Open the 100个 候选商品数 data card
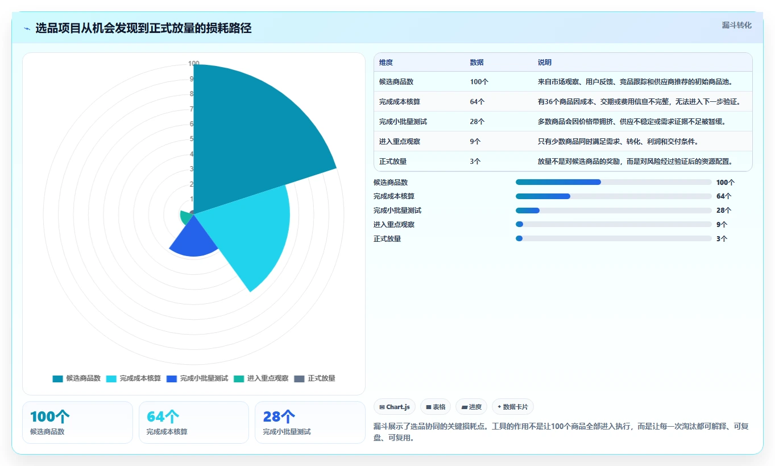Screen dimensions: 775x466 [x=77, y=422]
